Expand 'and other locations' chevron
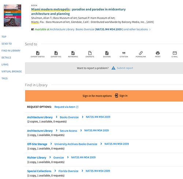Screen dimensions: 183x179 point(150,29)
